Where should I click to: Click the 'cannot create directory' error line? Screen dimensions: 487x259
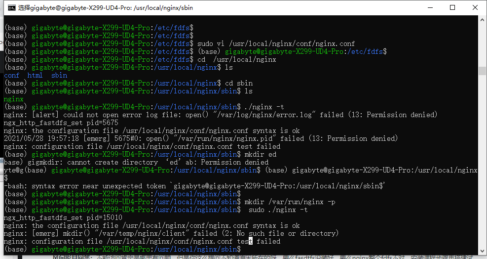136,162
